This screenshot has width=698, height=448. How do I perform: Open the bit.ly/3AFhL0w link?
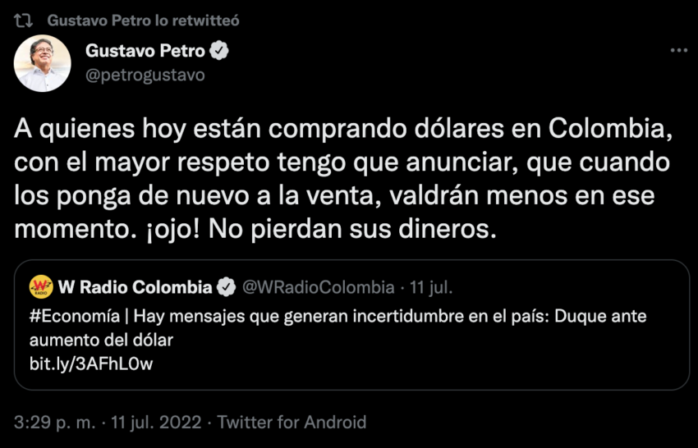pyautogui.click(x=91, y=364)
